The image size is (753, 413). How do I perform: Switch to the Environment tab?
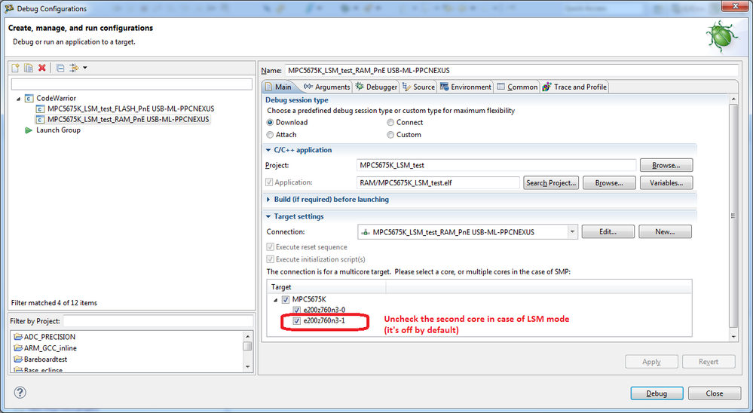(x=466, y=87)
